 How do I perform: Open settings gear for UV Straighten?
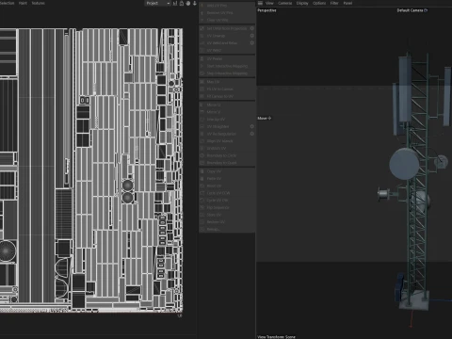[x=251, y=126]
